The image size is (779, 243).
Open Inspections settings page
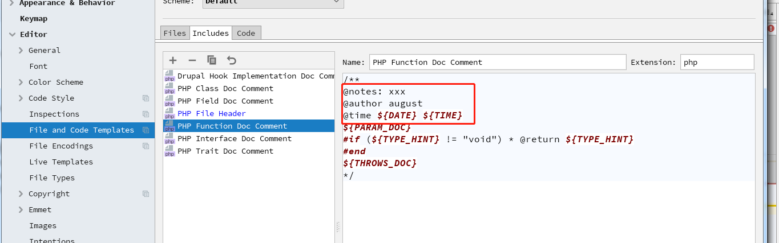click(x=54, y=114)
